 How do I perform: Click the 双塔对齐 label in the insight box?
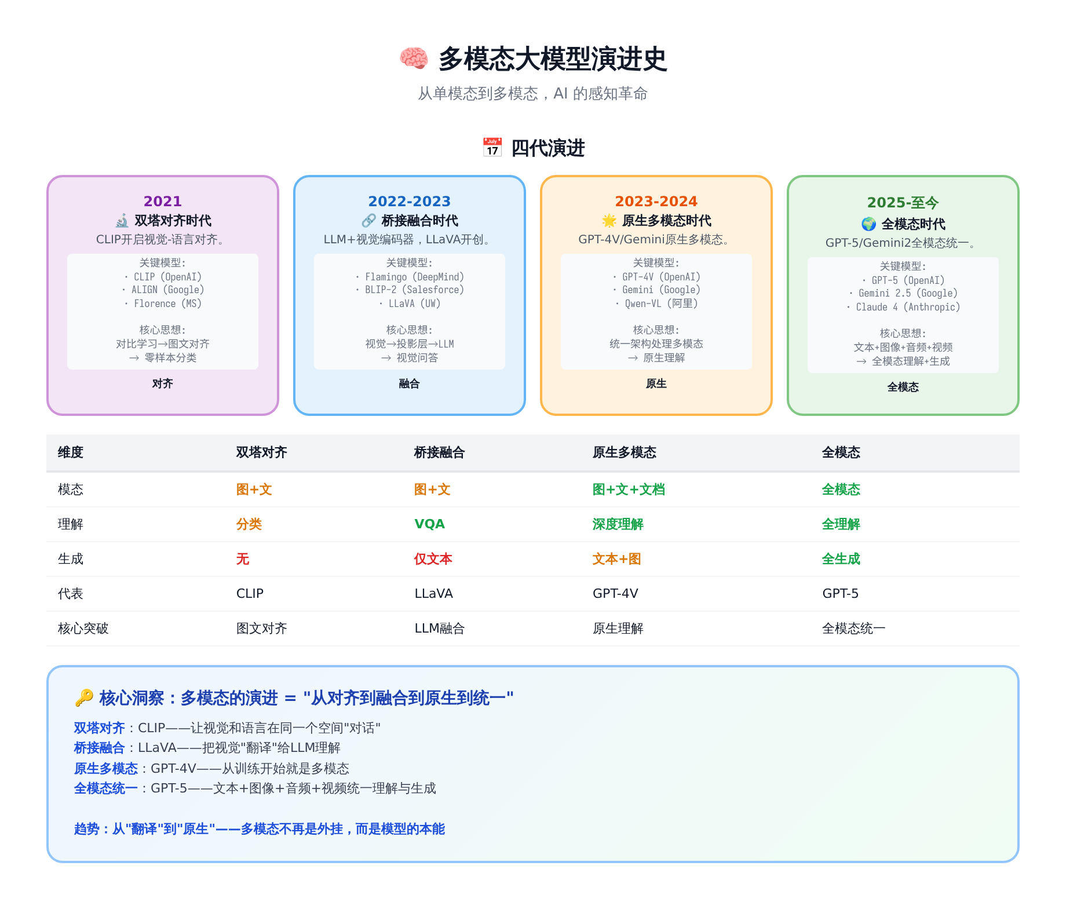tap(100, 728)
